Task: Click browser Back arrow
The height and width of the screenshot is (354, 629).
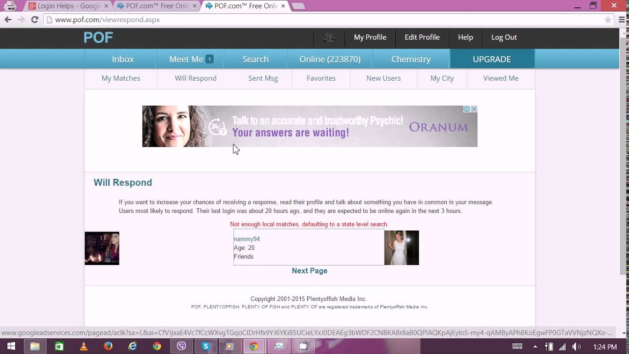Action: pos(8,20)
